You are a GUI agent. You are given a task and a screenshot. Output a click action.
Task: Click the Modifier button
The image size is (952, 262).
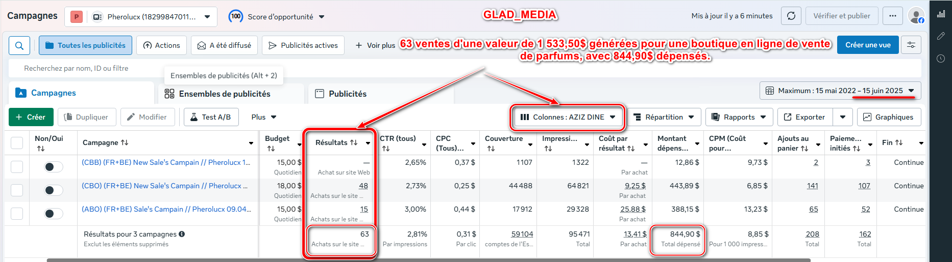tap(147, 117)
